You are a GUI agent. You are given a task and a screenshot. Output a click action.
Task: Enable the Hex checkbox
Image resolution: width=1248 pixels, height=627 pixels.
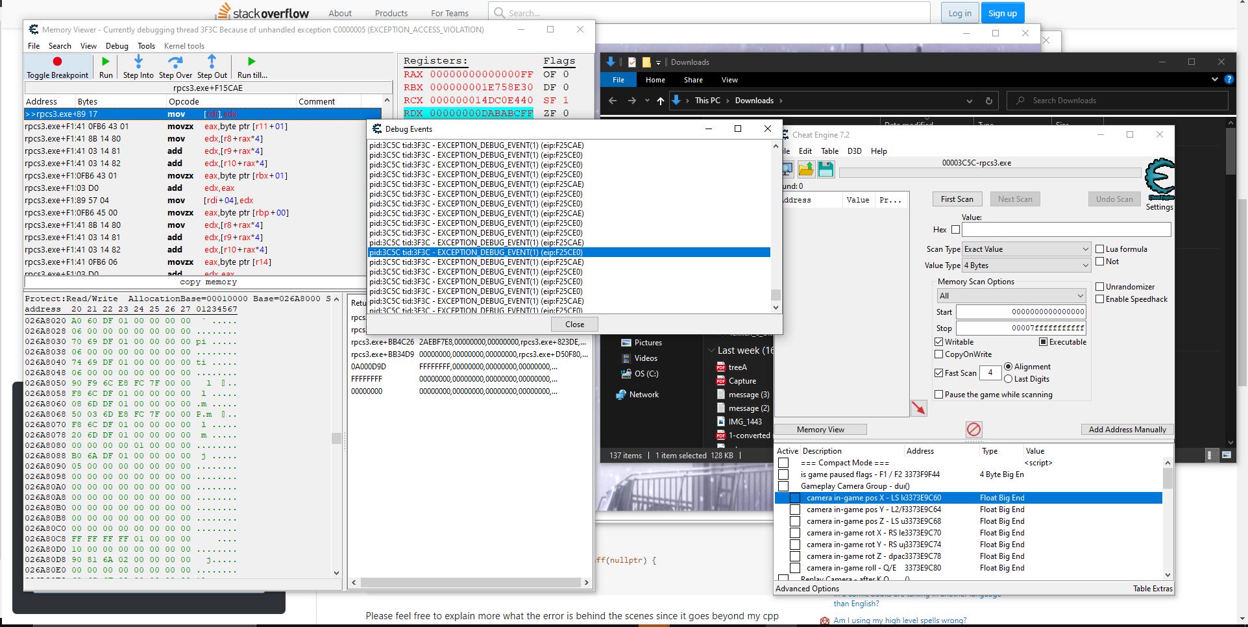955,230
